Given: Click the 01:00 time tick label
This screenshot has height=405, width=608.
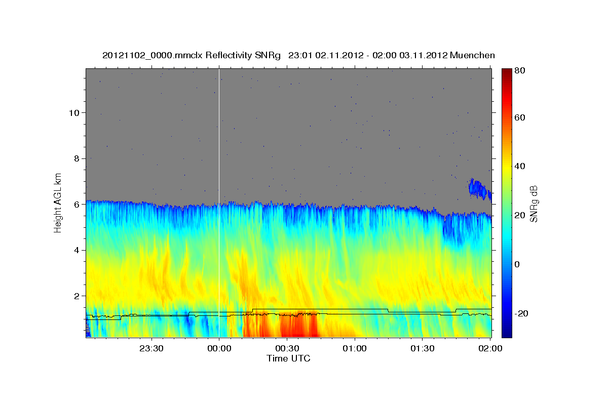Looking at the screenshot, I should 355,348.
